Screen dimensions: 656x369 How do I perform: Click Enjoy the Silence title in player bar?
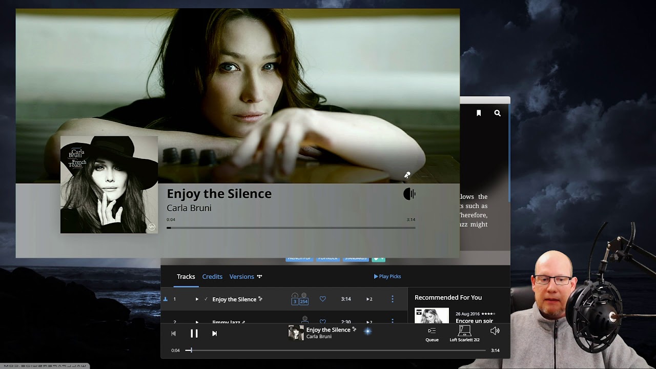tap(328, 330)
